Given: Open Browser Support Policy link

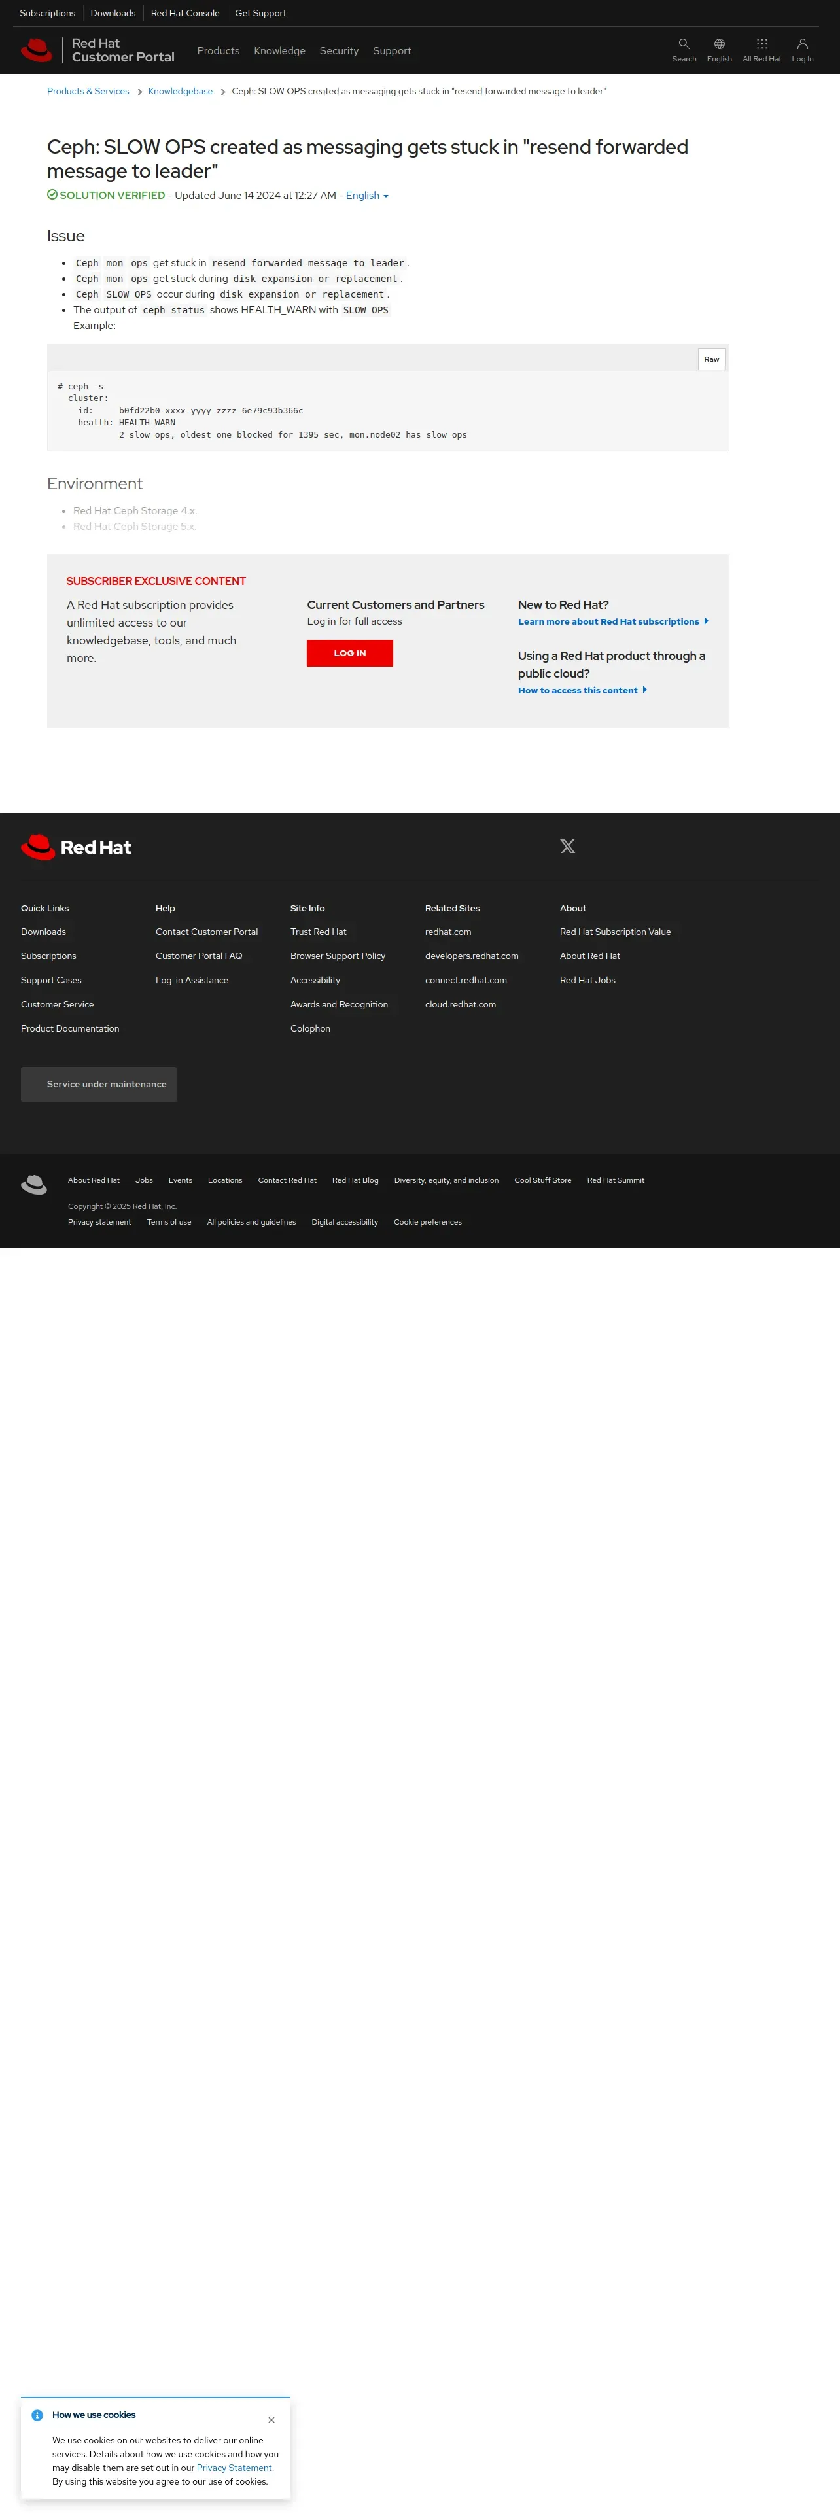Looking at the screenshot, I should pyautogui.click(x=338, y=956).
